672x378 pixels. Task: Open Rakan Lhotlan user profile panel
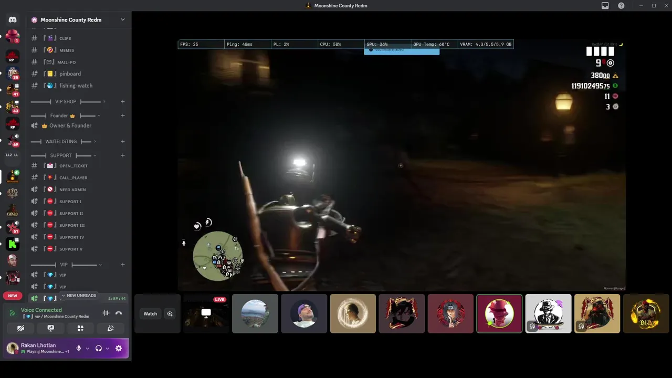tap(38, 348)
